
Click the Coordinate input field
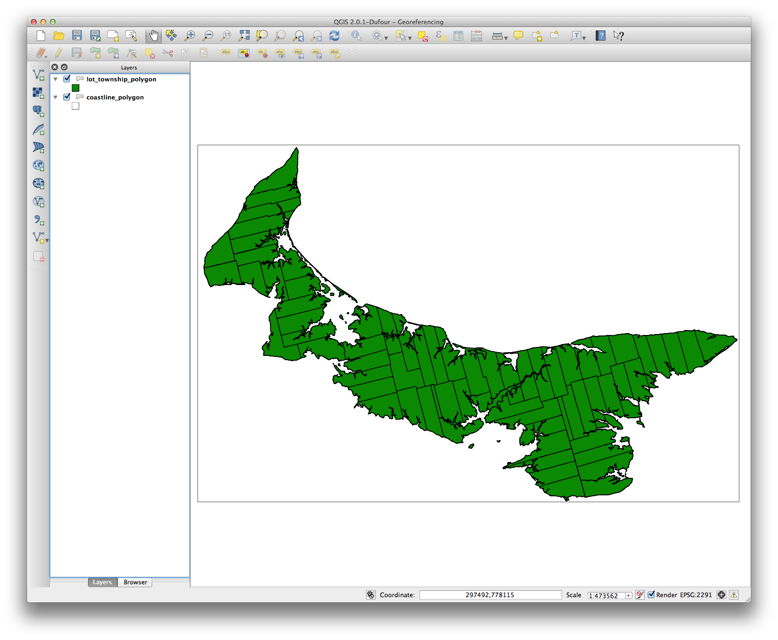(x=490, y=595)
